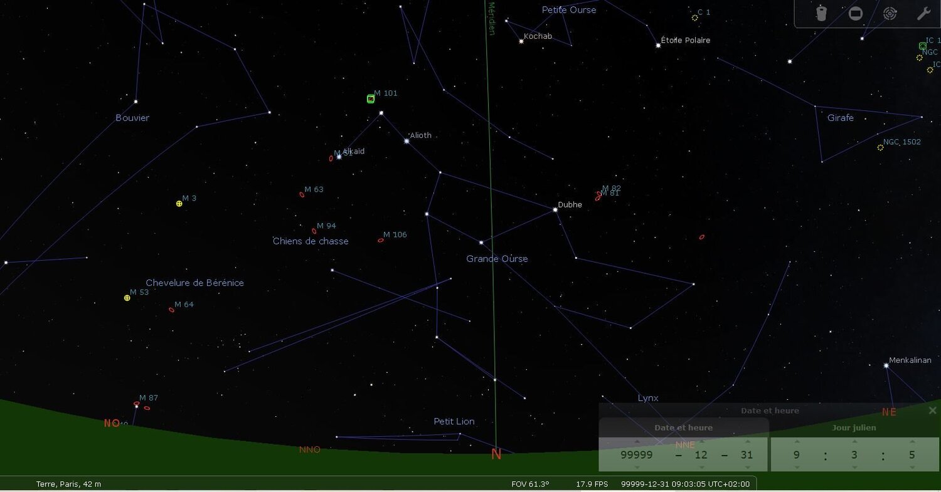This screenshot has width=941, height=492.
Task: Select the M 53 cluster marker
Action: tap(127, 298)
